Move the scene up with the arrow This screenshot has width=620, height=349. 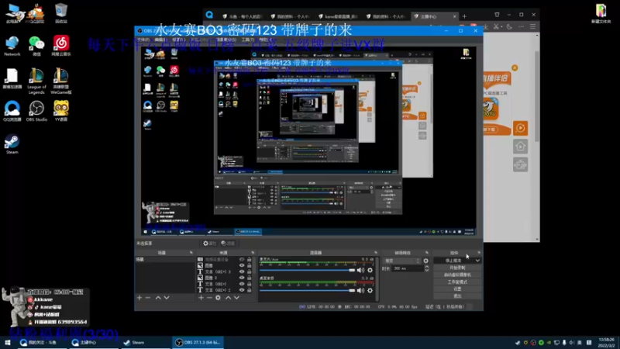158,298
